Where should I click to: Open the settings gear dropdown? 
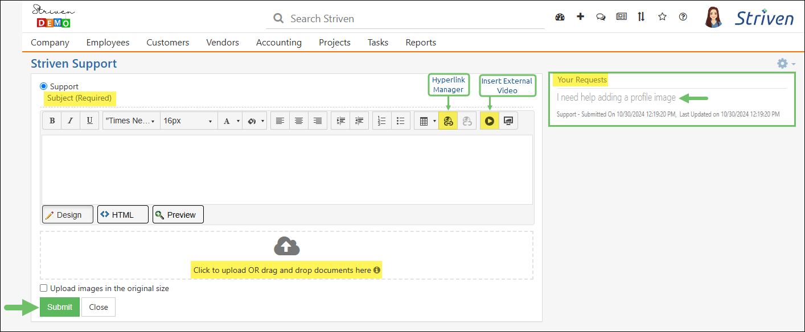(786, 64)
